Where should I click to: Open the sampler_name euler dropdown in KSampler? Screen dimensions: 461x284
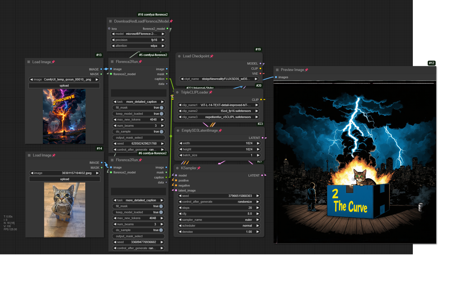click(x=219, y=220)
